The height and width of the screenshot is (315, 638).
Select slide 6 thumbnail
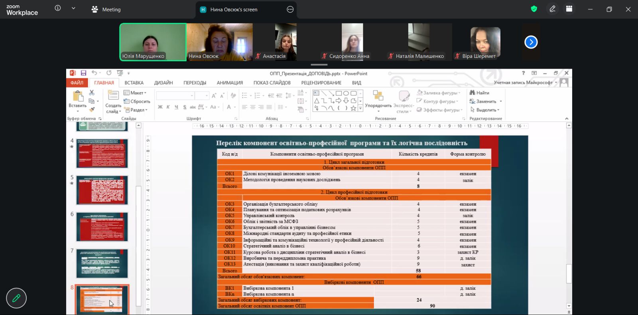point(102,227)
